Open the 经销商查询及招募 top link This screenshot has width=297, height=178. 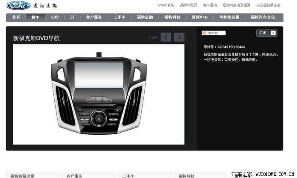(x=236, y=5)
